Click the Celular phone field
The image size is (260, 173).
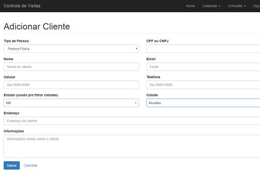(x=71, y=85)
